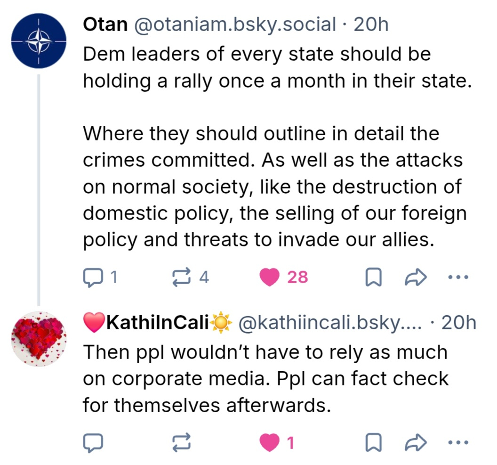Open the @kathiincali.bsky handle link

332,323
